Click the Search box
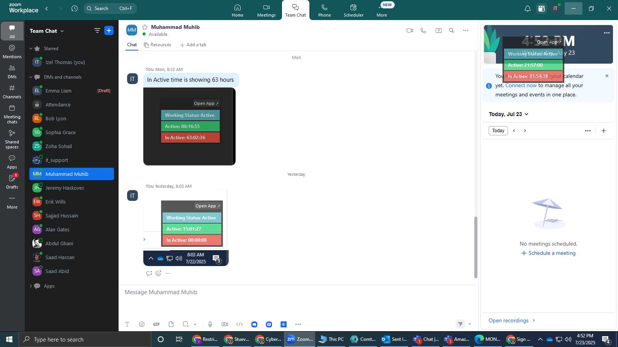Image resolution: width=618 pixels, height=347 pixels. click(x=110, y=8)
